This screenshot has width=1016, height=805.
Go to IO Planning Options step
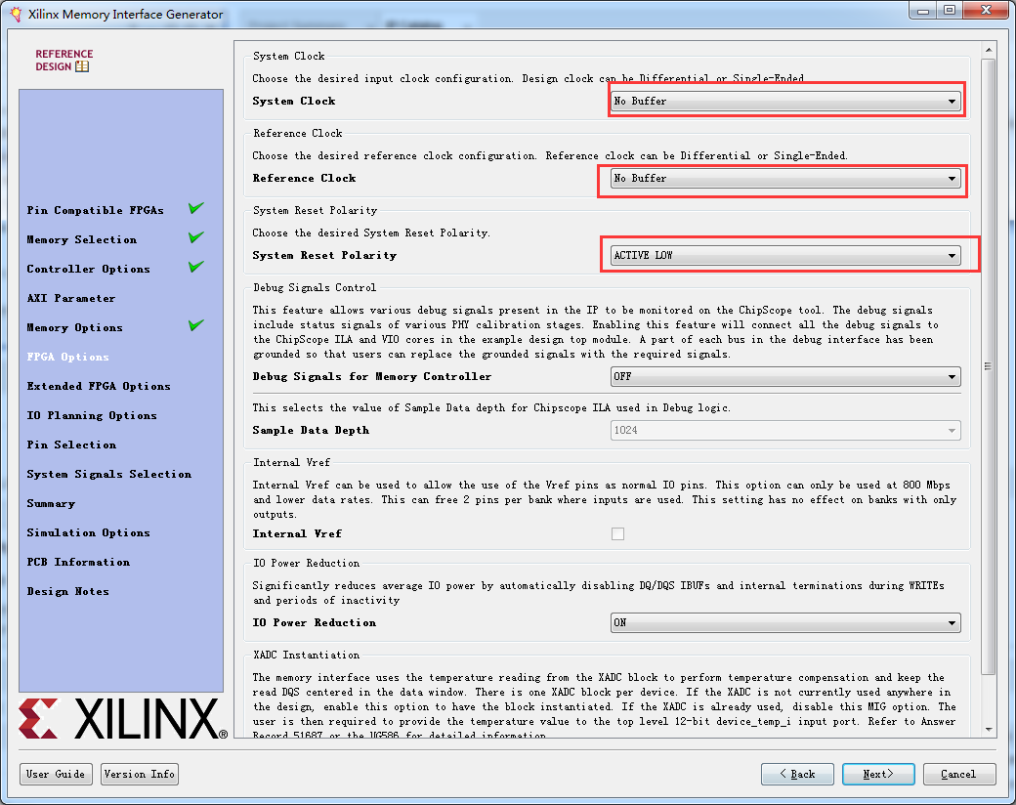92,415
